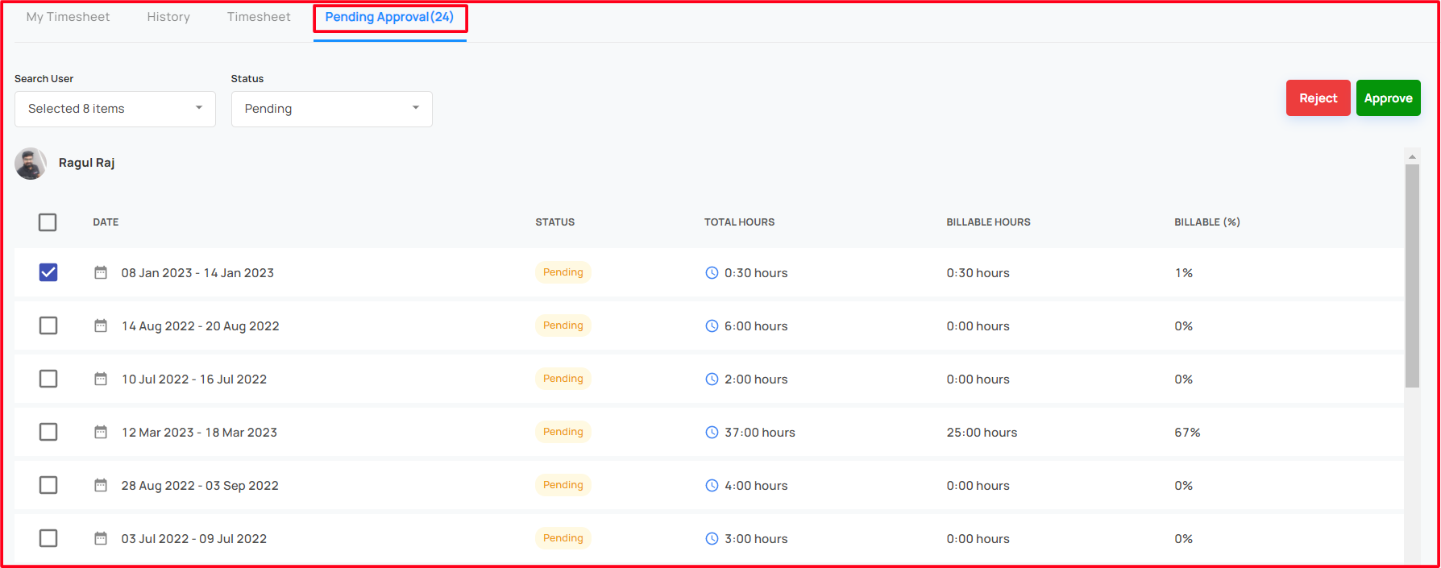The width and height of the screenshot is (1441, 568).
Task: Open the Search User dropdown
Action: tap(115, 109)
